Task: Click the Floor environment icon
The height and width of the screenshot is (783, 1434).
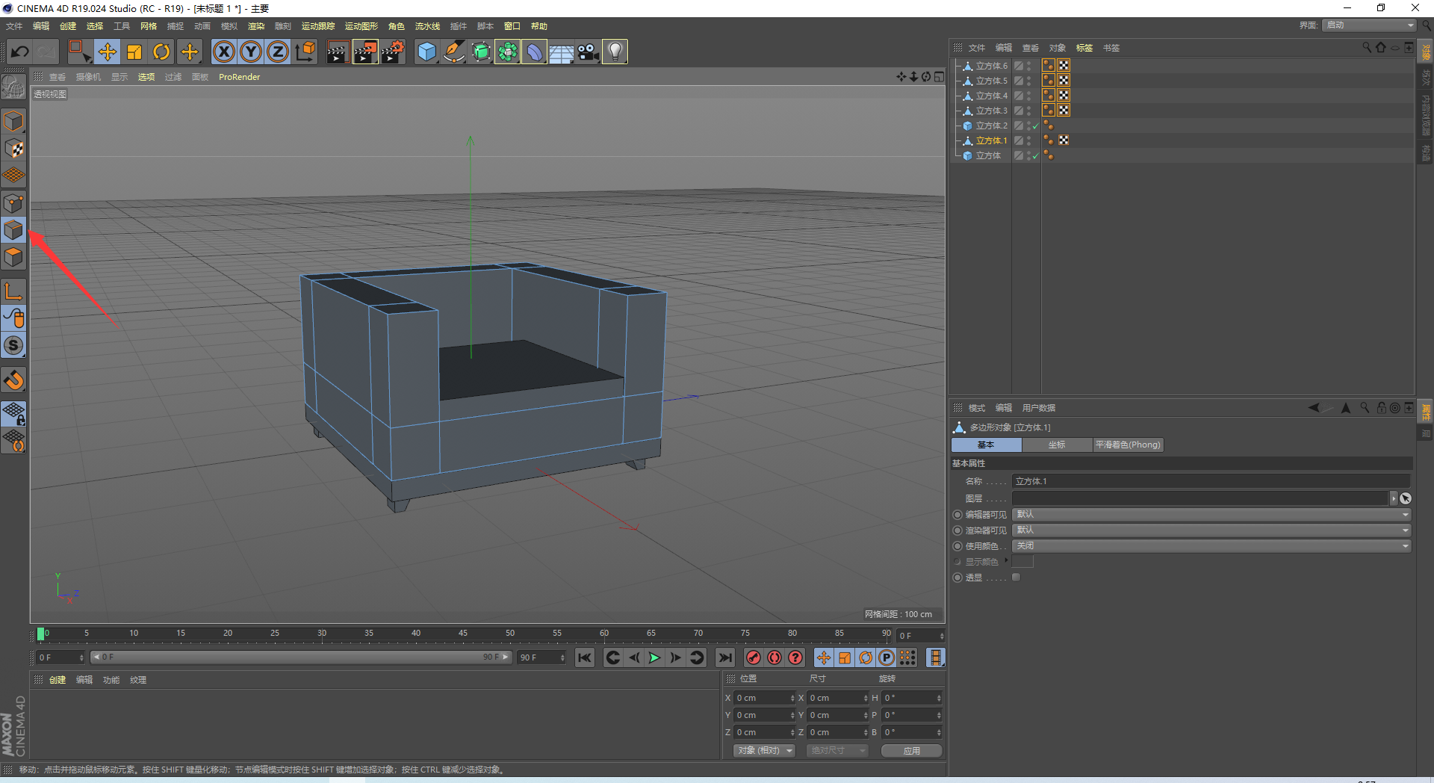Action: [561, 52]
